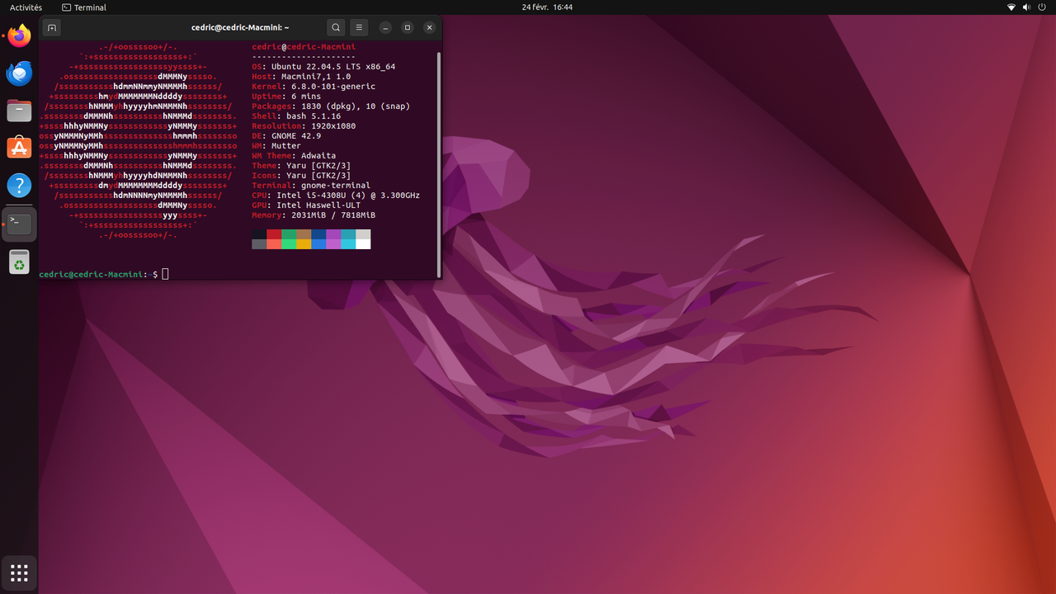Open the network status icon
The width and height of the screenshot is (1056, 594).
click(x=1011, y=7)
